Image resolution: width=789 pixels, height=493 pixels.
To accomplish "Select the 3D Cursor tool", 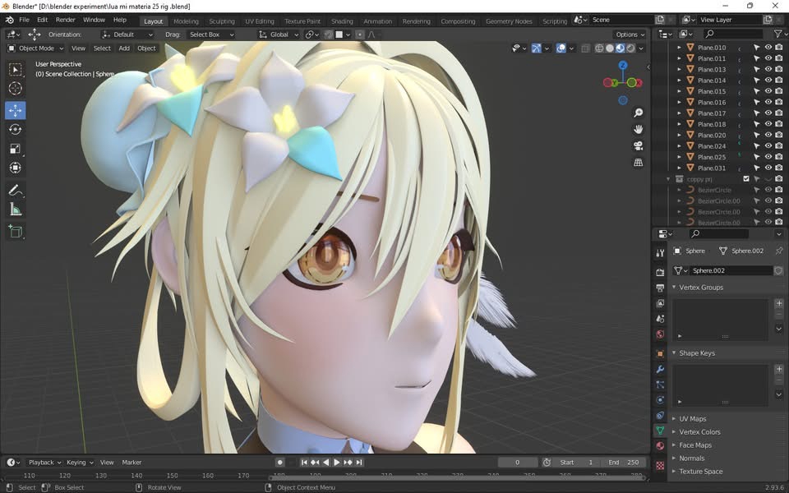I will point(15,88).
